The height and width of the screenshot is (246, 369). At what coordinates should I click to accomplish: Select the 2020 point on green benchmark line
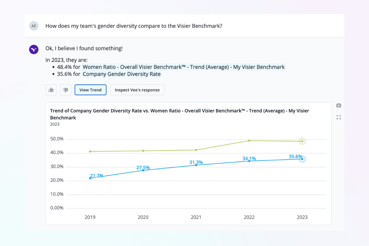[x=143, y=151]
